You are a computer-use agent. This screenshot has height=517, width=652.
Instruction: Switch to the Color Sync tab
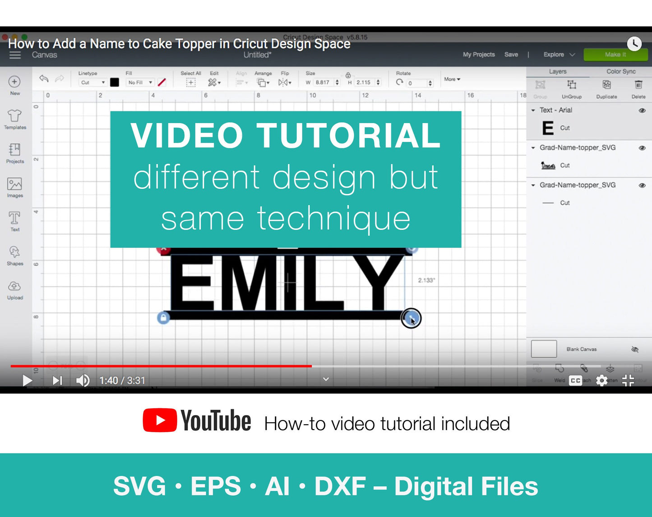[x=621, y=71]
